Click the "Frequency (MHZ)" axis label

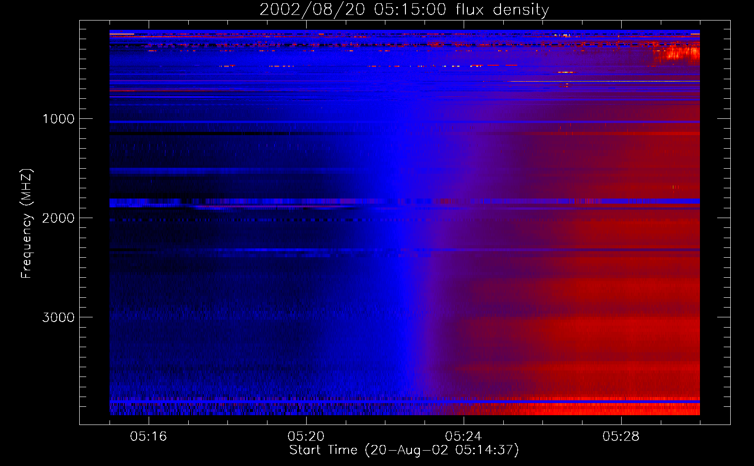[27, 224]
